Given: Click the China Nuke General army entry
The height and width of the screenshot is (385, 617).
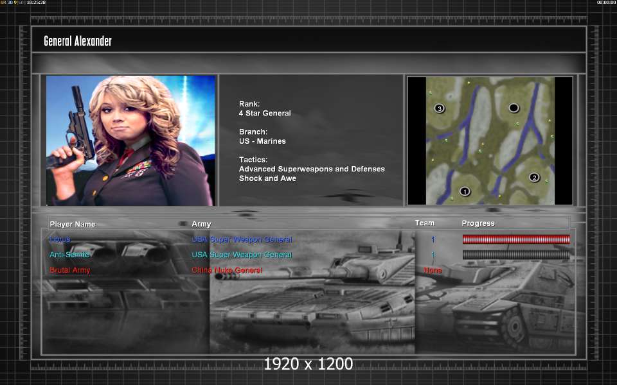Looking at the screenshot, I should click(227, 270).
